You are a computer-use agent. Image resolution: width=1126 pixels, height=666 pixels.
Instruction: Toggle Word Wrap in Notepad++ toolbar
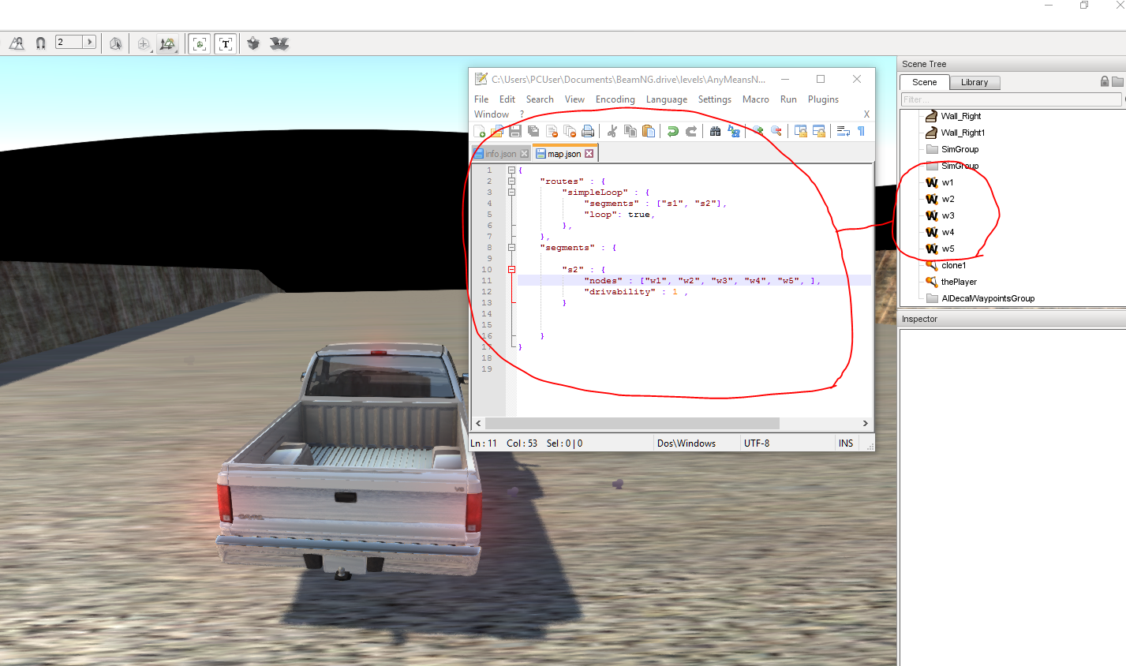tap(843, 131)
